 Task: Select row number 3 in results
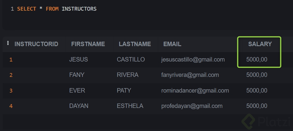[11, 90]
